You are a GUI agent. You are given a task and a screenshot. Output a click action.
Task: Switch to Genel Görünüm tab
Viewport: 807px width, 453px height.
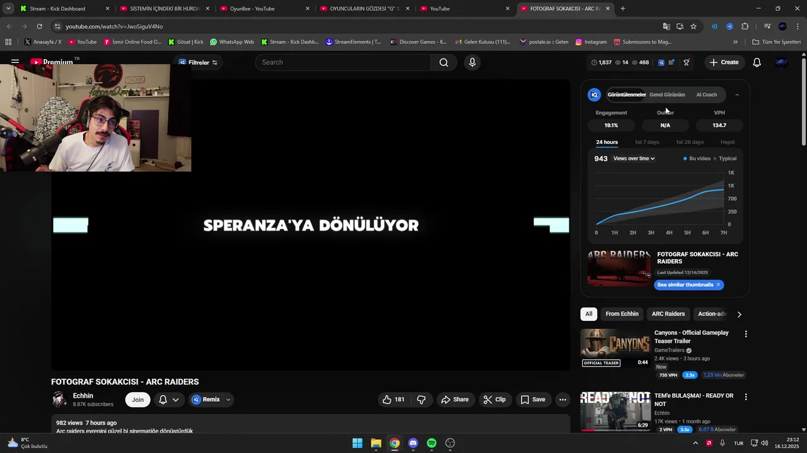point(667,95)
